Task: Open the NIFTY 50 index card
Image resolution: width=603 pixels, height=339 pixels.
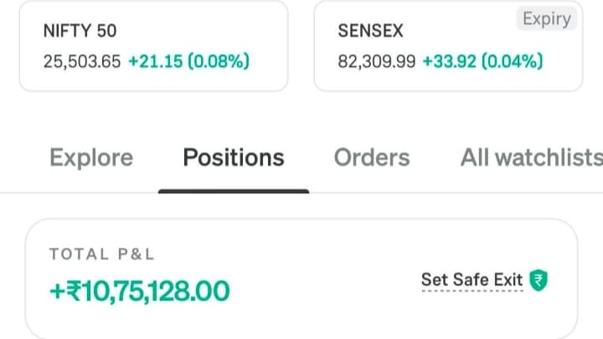Action: 153,46
